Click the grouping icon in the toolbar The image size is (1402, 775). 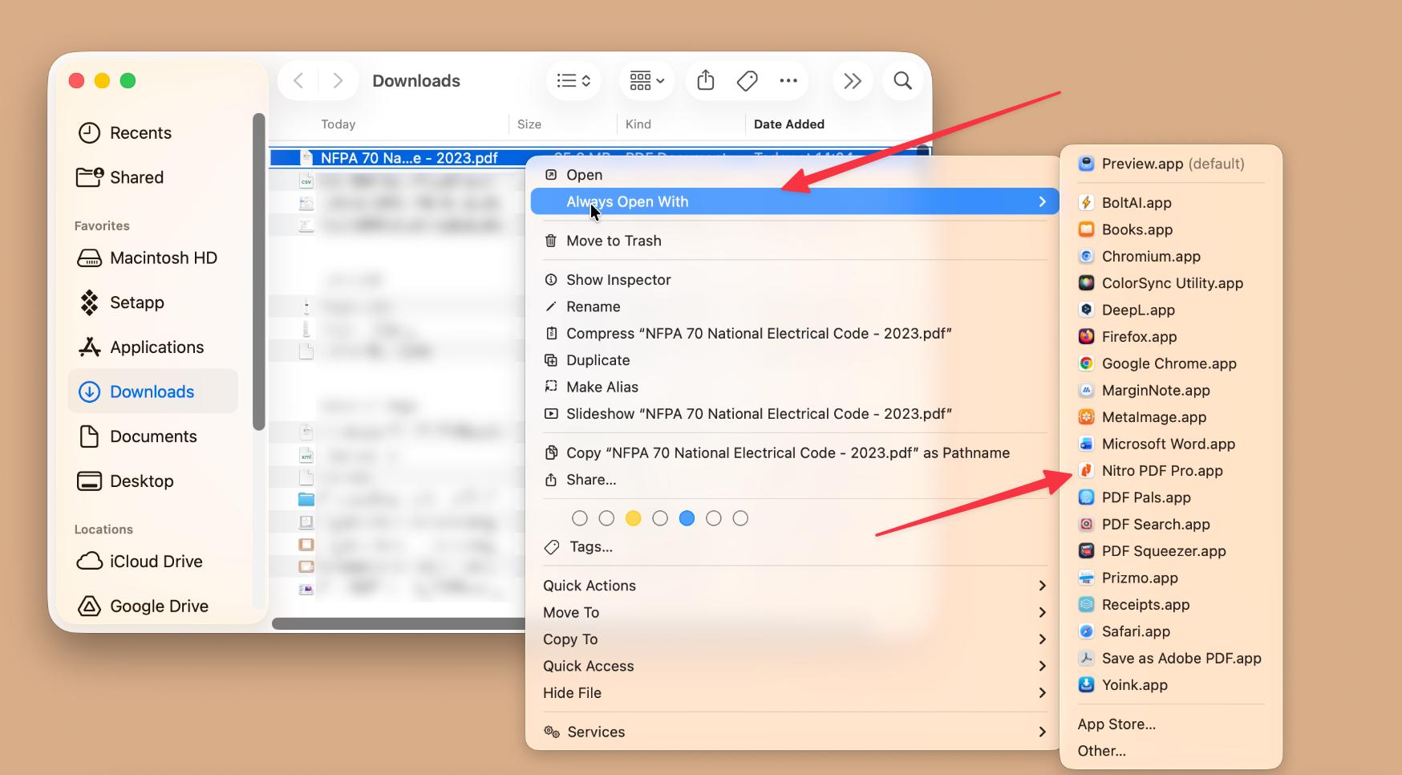pos(646,80)
